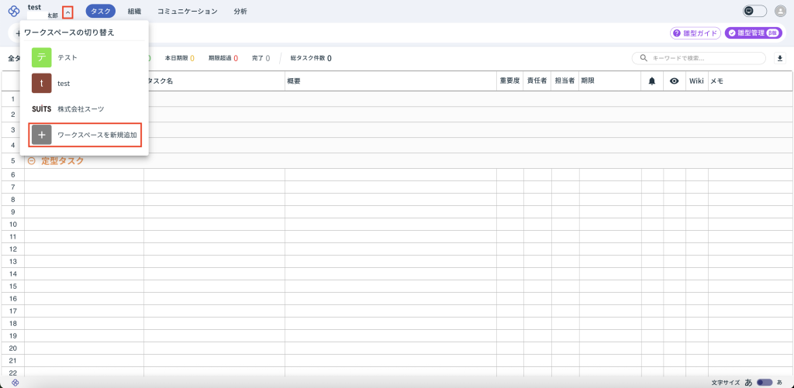
Task: Switch to the 分析 tab
Action: 241,12
